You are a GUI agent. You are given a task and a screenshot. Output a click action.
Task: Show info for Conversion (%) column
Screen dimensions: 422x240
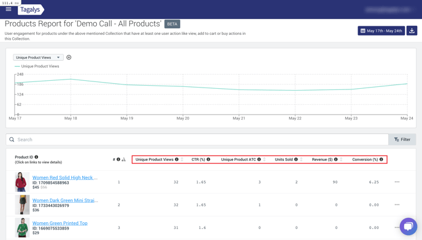(381, 159)
